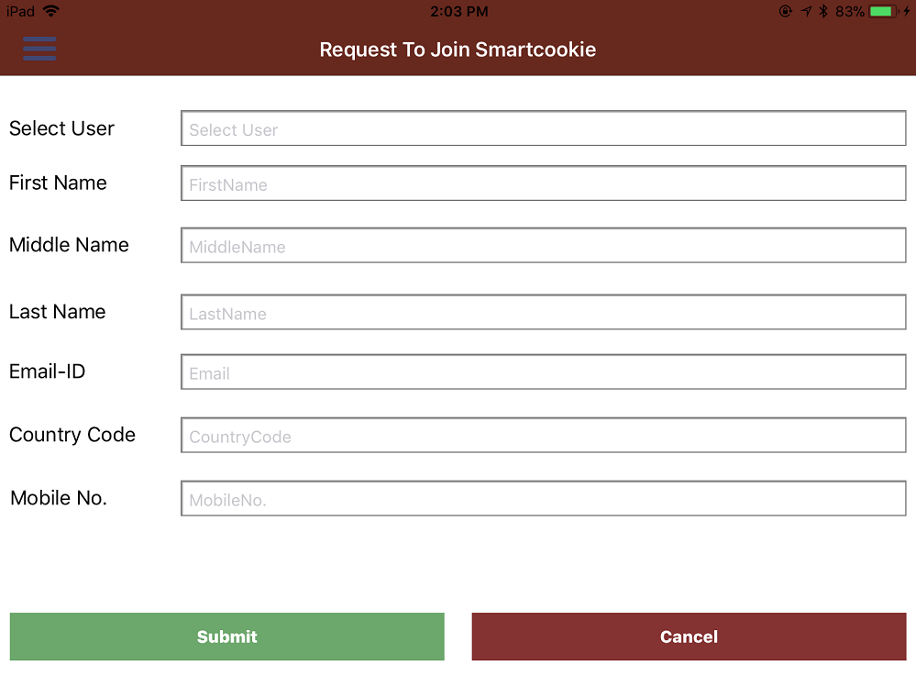The width and height of the screenshot is (916, 676).
Task: Tap the Wi-Fi status icon
Action: 50,11
